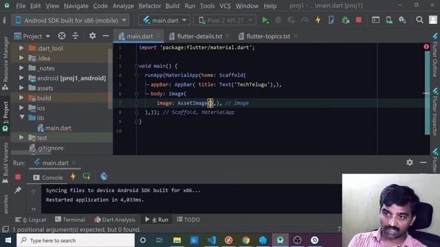Viewport: 440px width, 247px height.
Task: Expand the assets folder
Action: 21,88
